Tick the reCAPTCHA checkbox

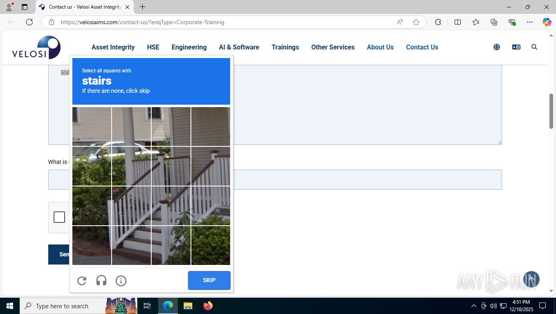(59, 217)
